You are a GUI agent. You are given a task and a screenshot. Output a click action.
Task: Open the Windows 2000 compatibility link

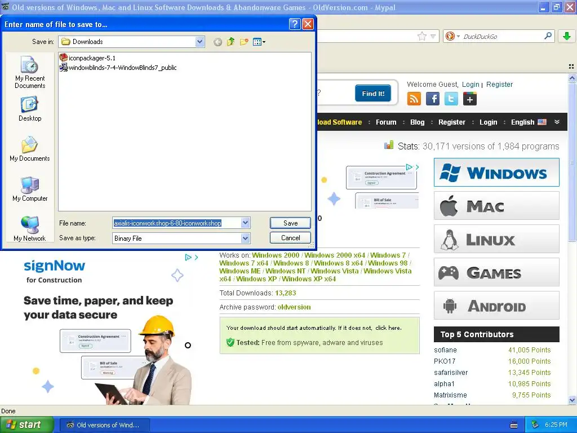click(x=276, y=255)
